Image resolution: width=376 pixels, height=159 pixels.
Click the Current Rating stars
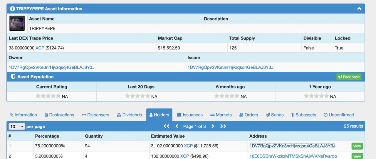(x=48, y=96)
